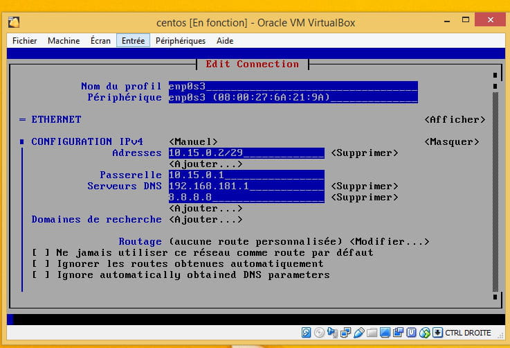Click the keyboard capture arrow icon
This screenshot has height=348, width=510.
[x=438, y=333]
